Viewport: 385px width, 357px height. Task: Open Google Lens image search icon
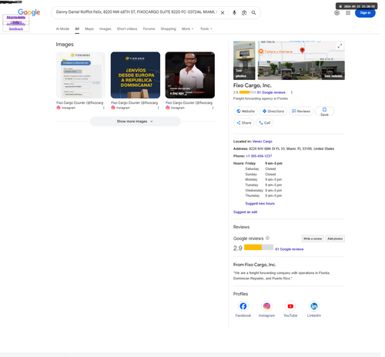tap(244, 12)
